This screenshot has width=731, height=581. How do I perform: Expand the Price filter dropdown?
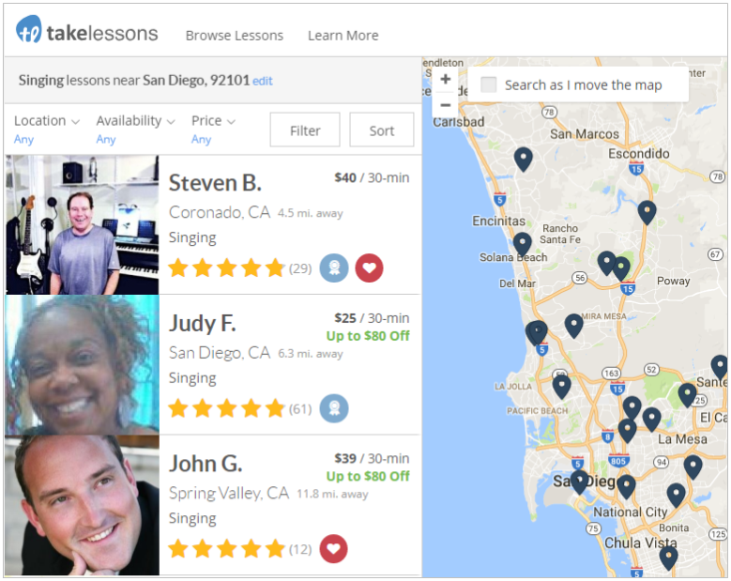(213, 121)
